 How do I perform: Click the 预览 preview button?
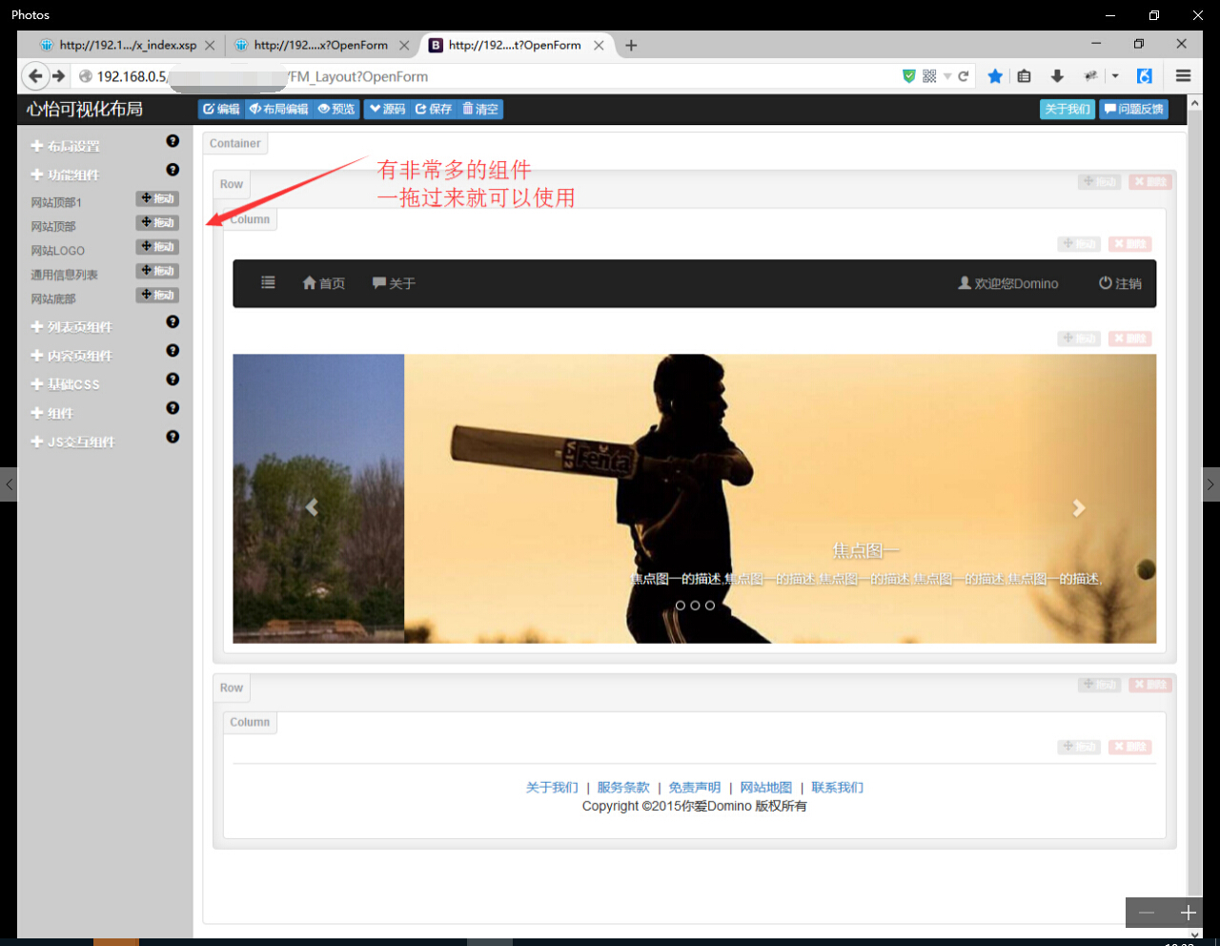click(x=336, y=110)
